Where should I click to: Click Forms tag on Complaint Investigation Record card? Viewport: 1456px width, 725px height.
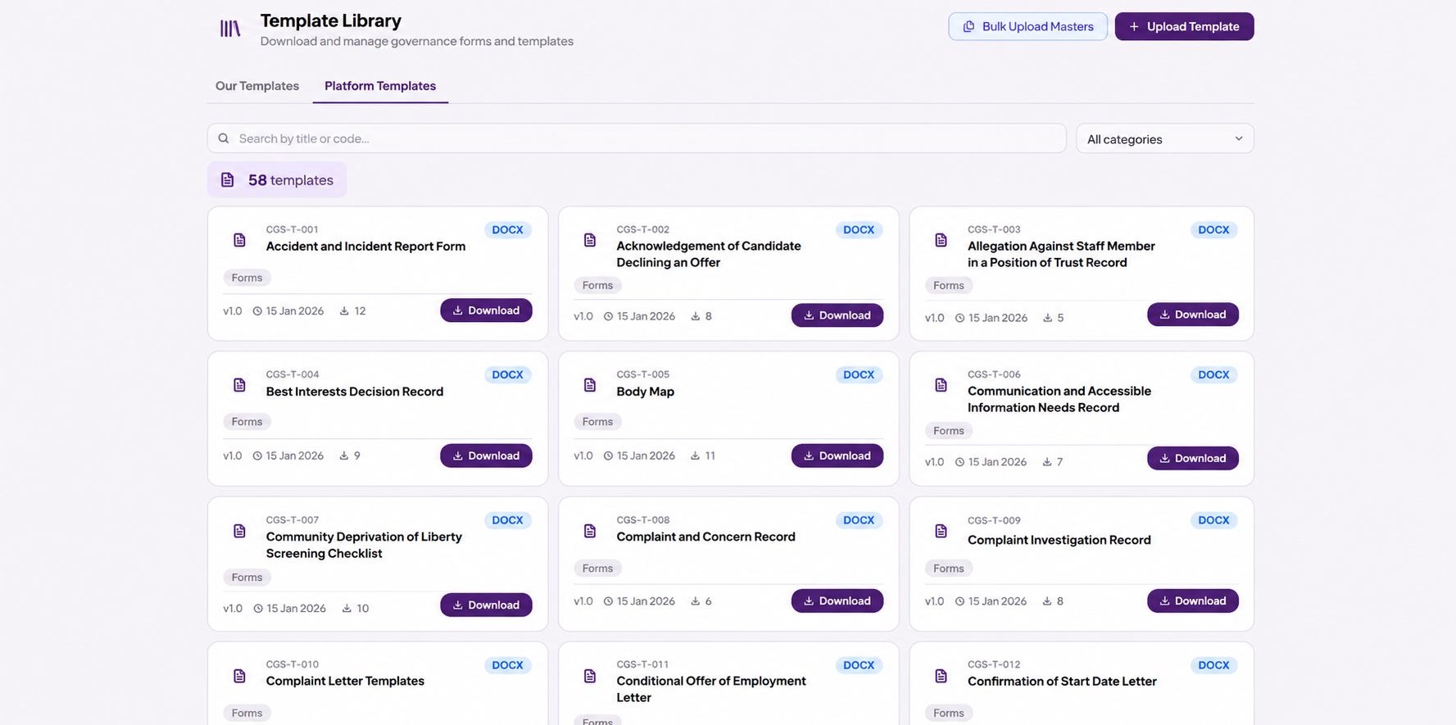(x=948, y=569)
